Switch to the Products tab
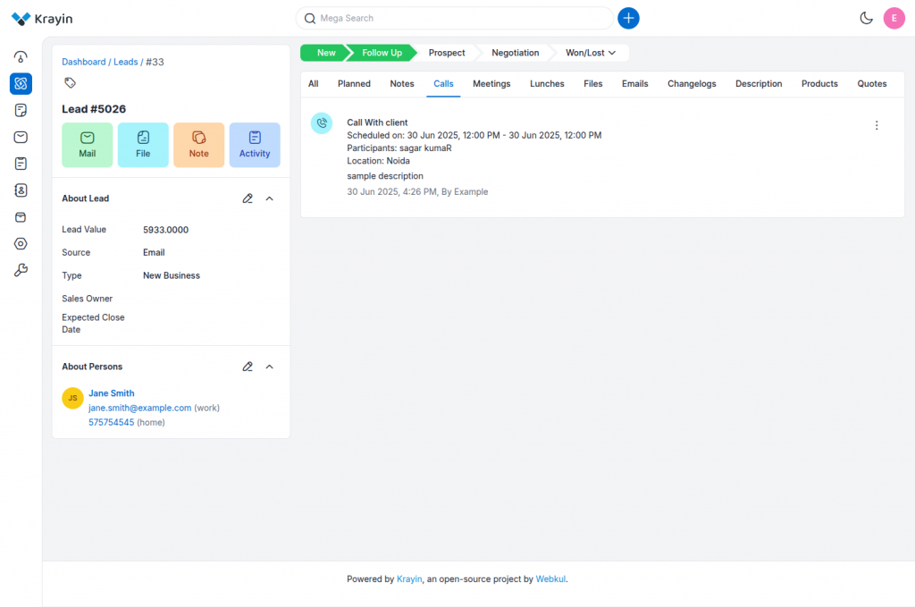915x607 pixels. 819,84
